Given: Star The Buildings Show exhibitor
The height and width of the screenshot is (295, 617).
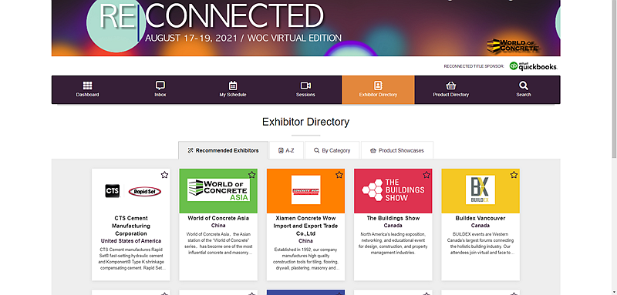Looking at the screenshot, I should pos(427,175).
